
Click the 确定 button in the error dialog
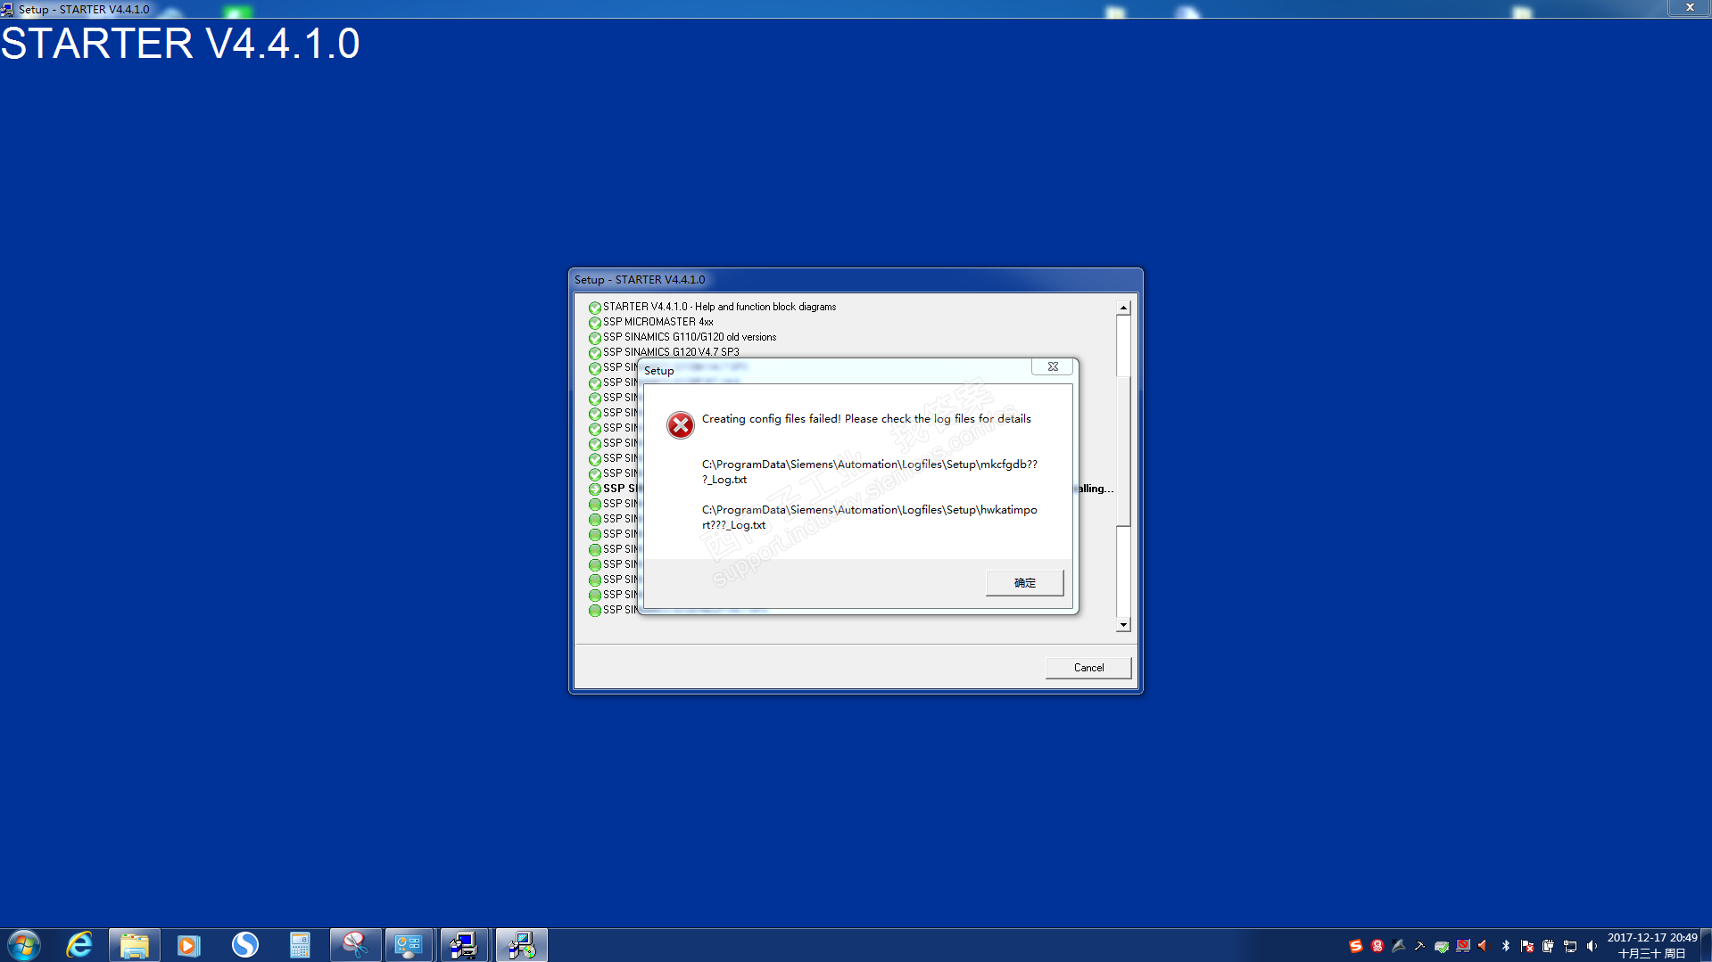point(1024,583)
